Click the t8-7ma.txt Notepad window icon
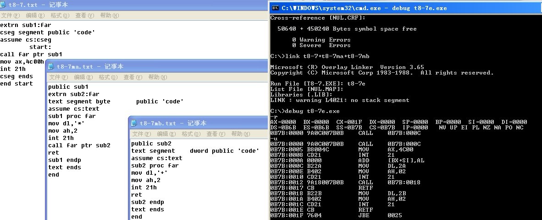The image size is (542, 220). [51, 66]
